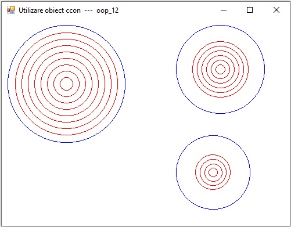The width and height of the screenshot is (291, 227).
Task: Click the center of the top-right concentric circles
Action: point(220,69)
